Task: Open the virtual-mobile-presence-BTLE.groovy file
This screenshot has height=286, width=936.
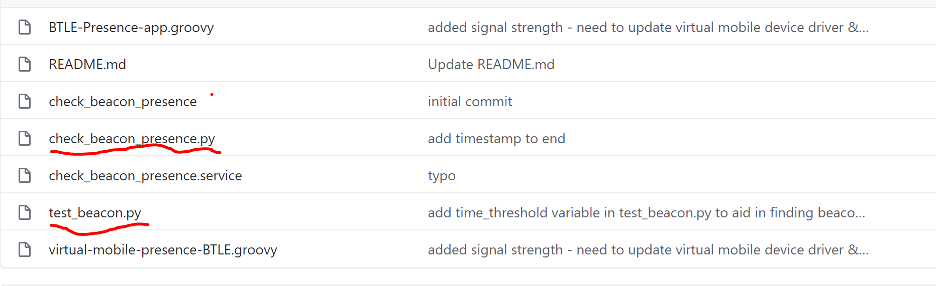Action: click(x=163, y=249)
